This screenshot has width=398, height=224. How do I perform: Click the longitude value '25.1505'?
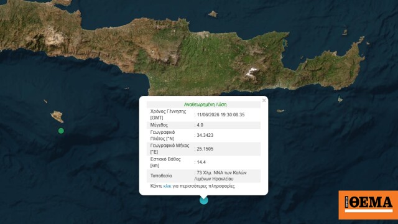point(205,149)
